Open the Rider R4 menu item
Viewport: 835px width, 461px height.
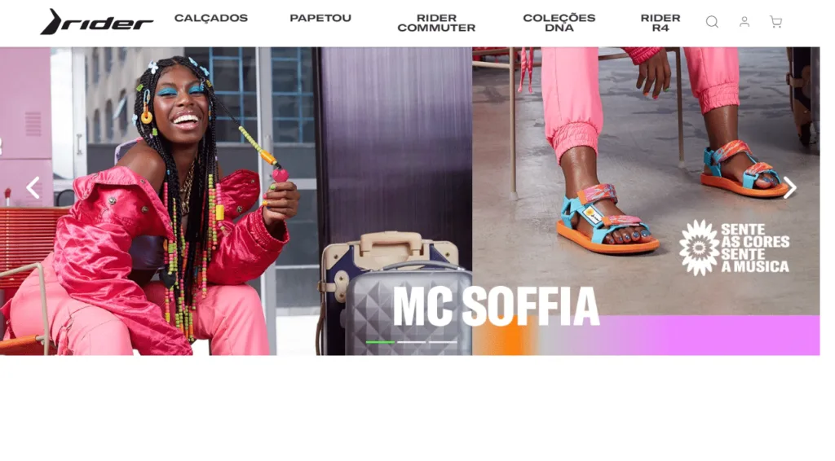(660, 23)
